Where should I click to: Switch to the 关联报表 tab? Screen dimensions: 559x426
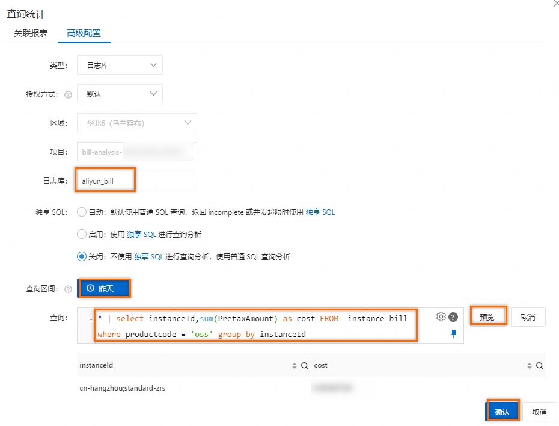(x=31, y=33)
